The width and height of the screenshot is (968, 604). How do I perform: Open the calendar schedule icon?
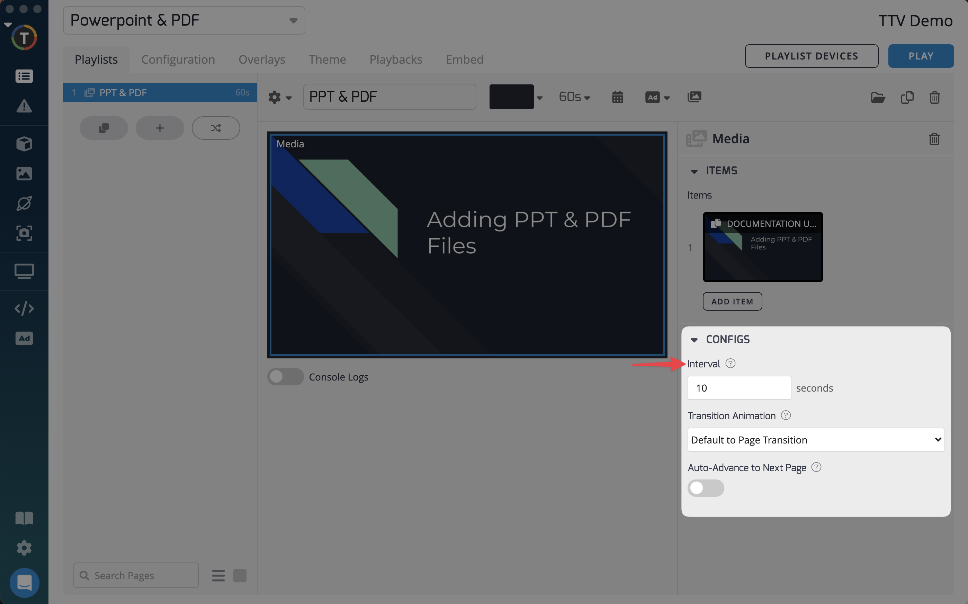pyautogui.click(x=618, y=97)
